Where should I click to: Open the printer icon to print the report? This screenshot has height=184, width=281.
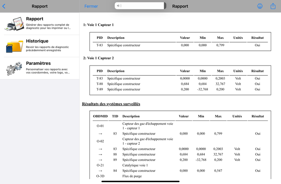point(260,6)
